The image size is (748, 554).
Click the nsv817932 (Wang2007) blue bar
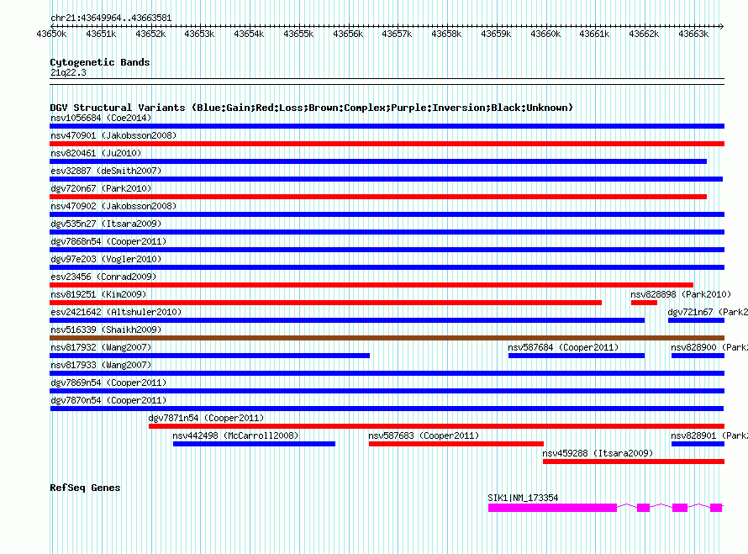(209, 356)
